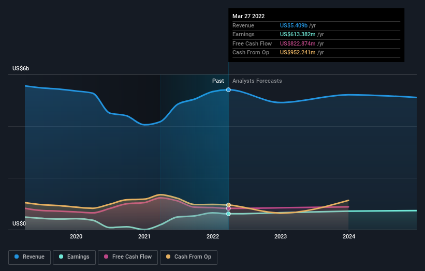Viewport: 425px width, 271px height.
Task: Click the Earnings row label in tooltip
Action: click(x=243, y=34)
